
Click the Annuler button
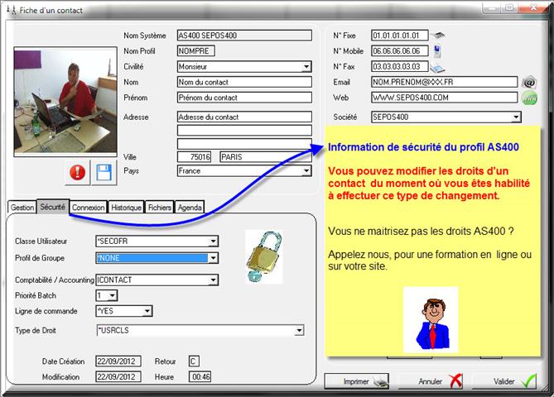431,381
